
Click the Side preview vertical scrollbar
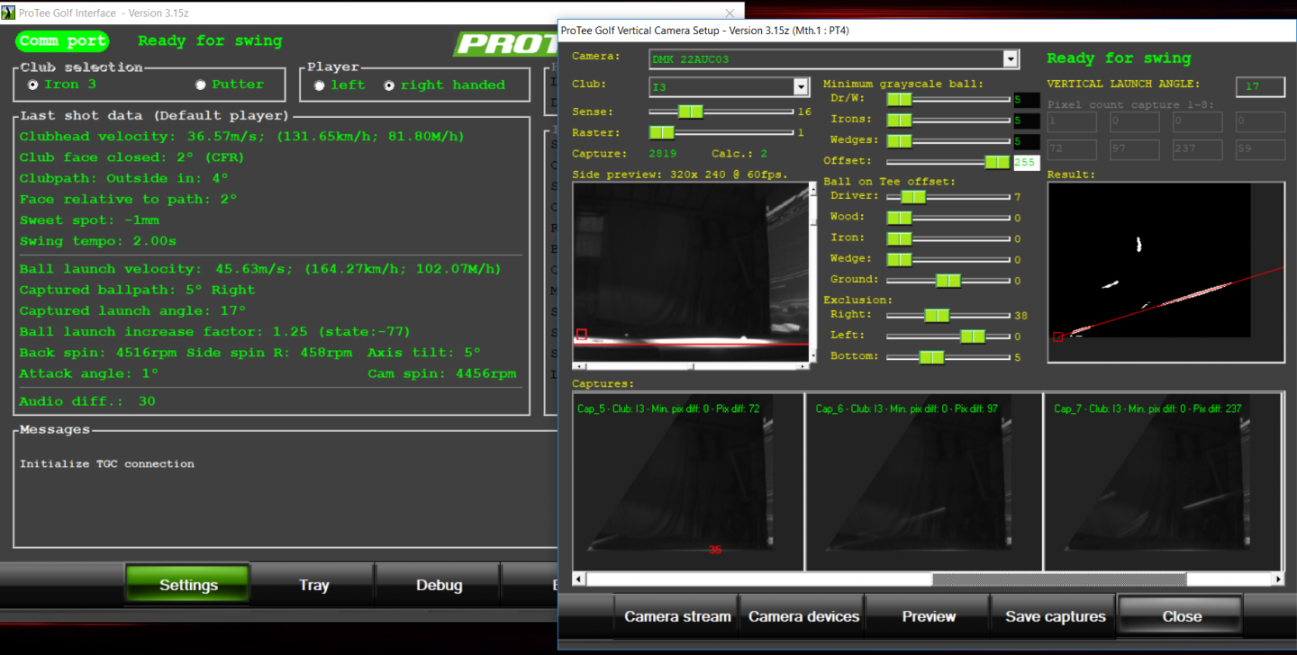[814, 272]
